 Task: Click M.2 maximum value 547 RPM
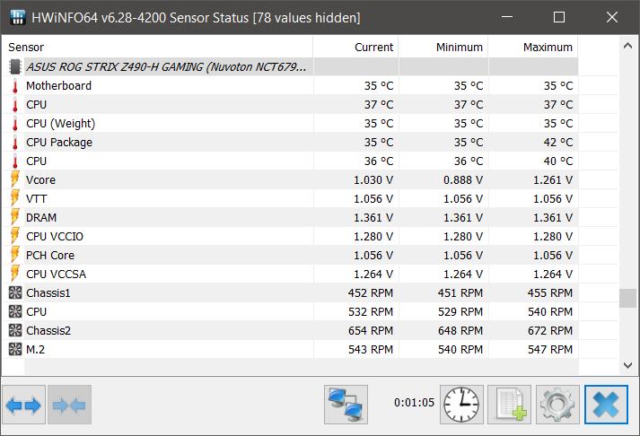[550, 350]
